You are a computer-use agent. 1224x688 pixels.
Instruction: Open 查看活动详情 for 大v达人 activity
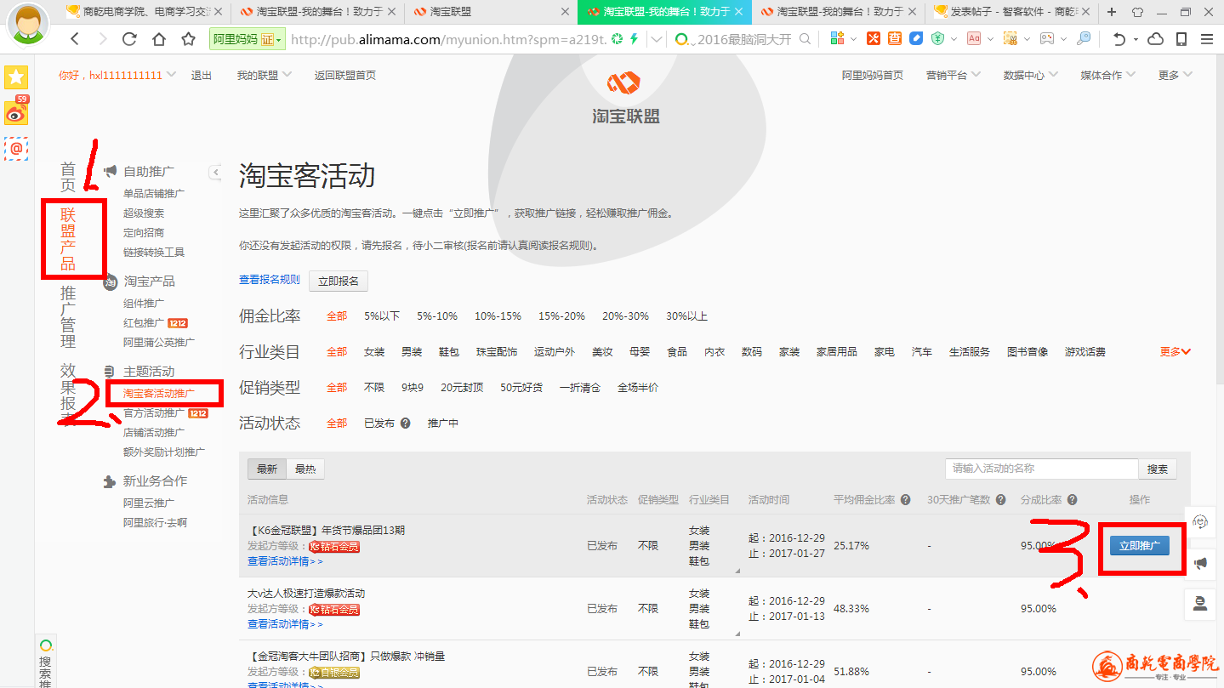point(285,624)
